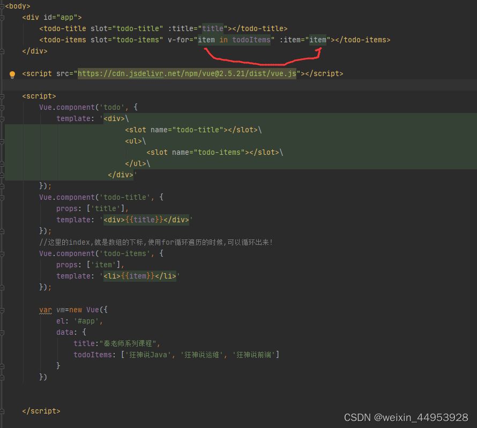Viewport: 477px width, 428px height.
Task: Click the closing </script> tag at bottom
Action: (41, 411)
